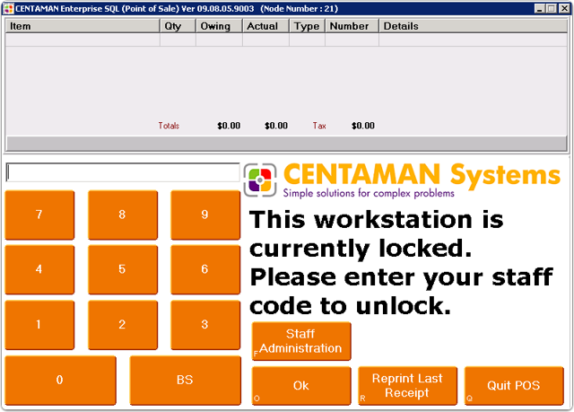Screen dimensions: 574x412
Task: Hit the BS backspace key
Action: pyautogui.click(x=186, y=381)
